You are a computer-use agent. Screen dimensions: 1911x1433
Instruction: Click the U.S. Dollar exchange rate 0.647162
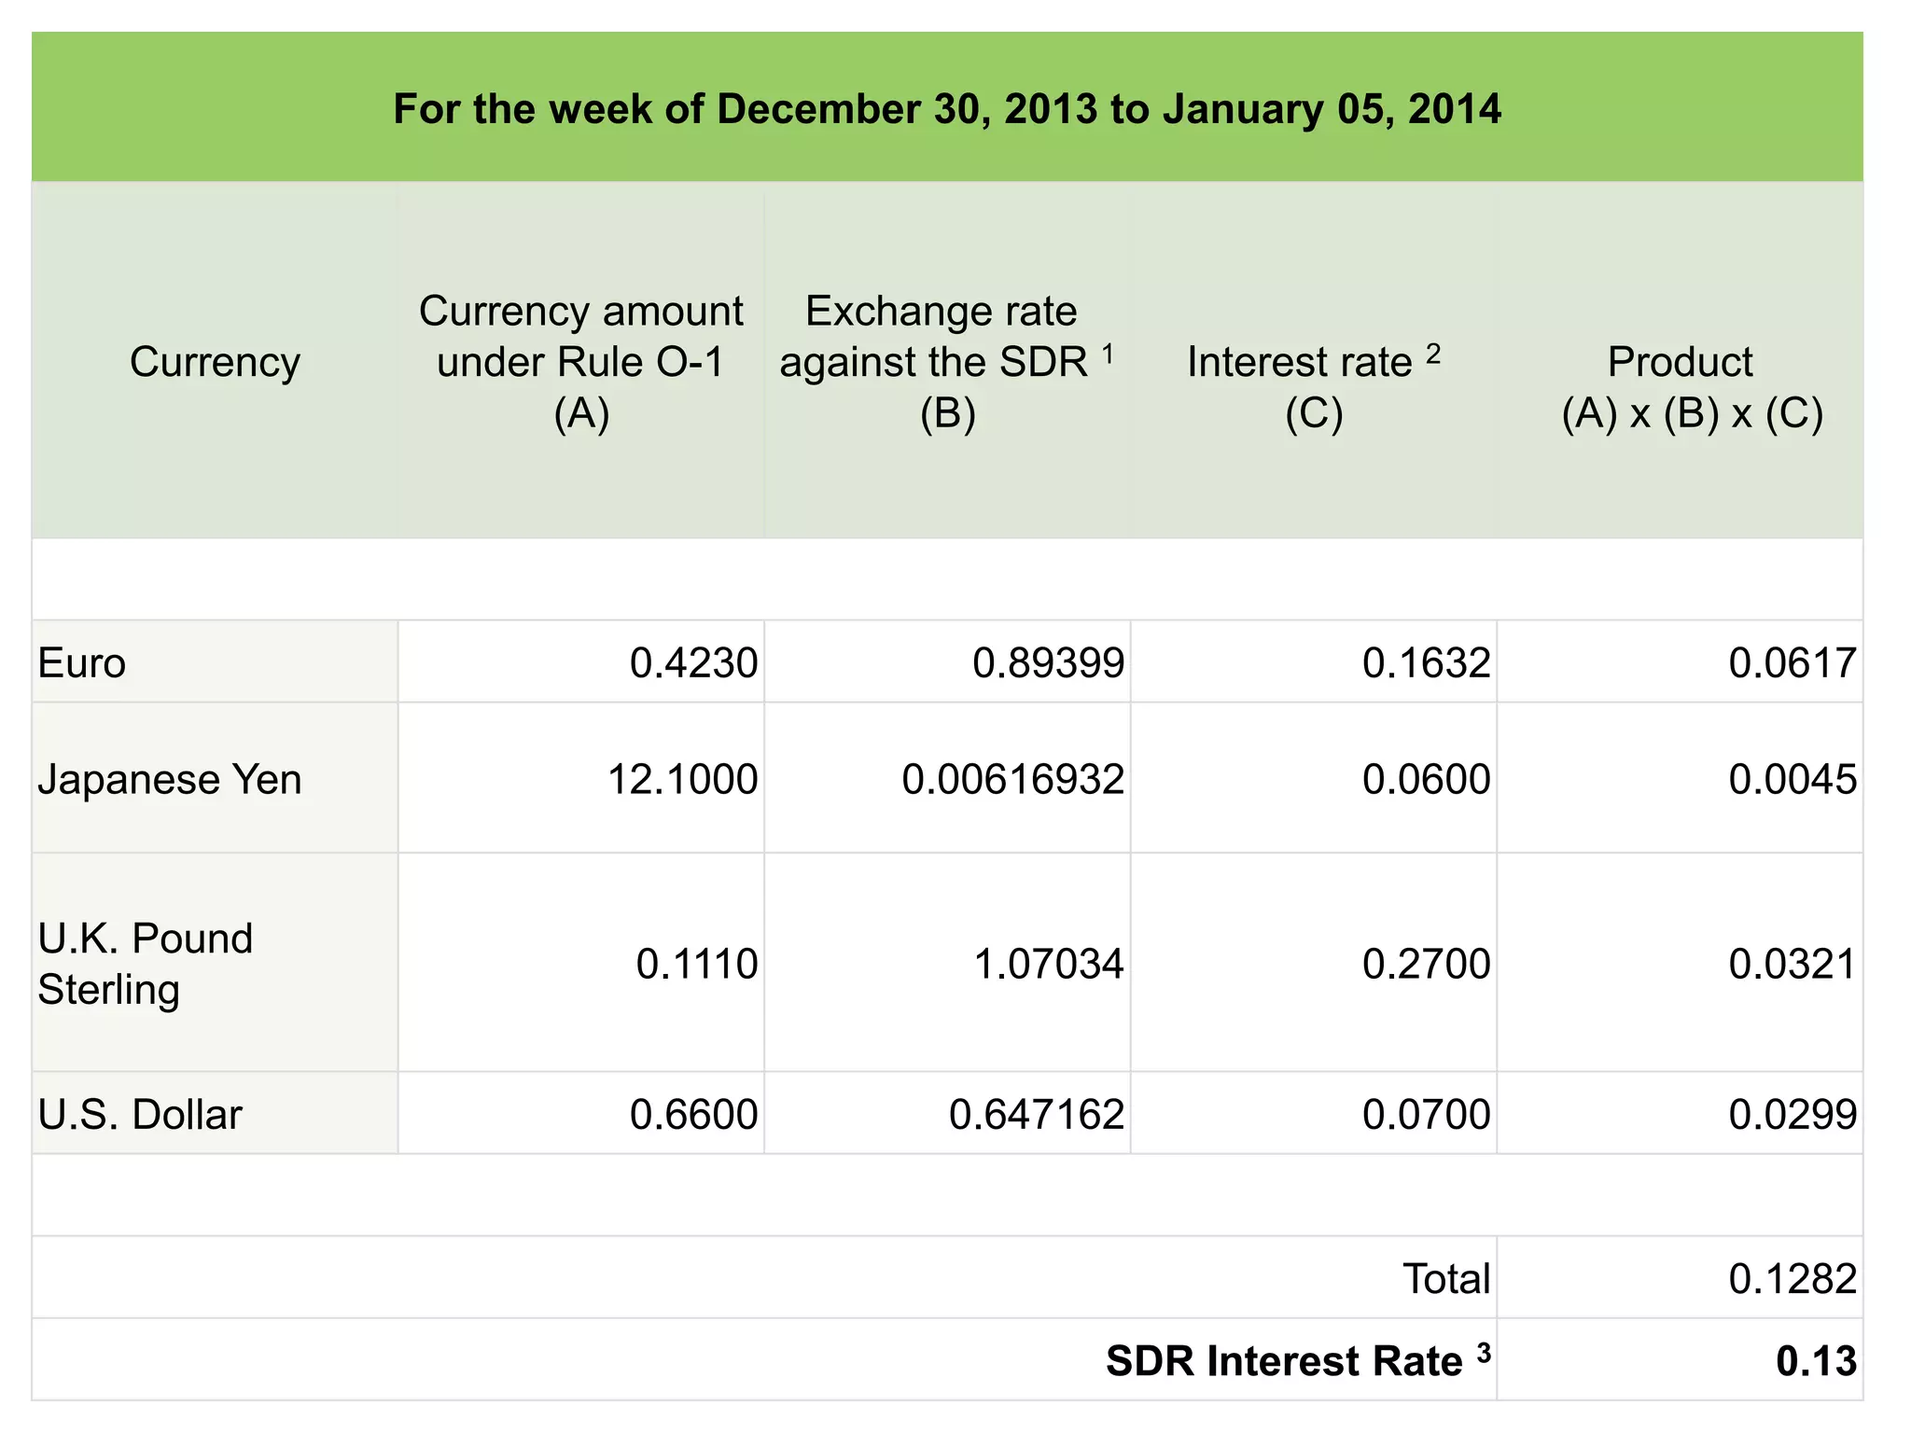(x=1037, y=1115)
